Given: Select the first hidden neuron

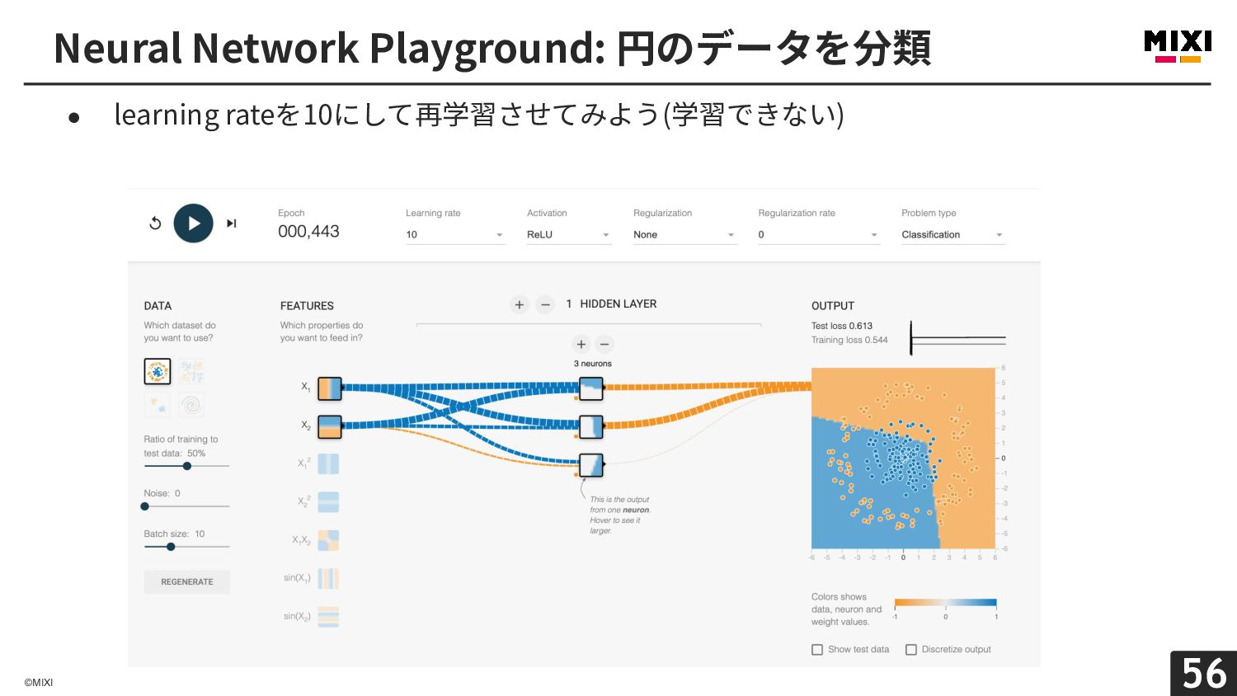Looking at the screenshot, I should tap(591, 388).
